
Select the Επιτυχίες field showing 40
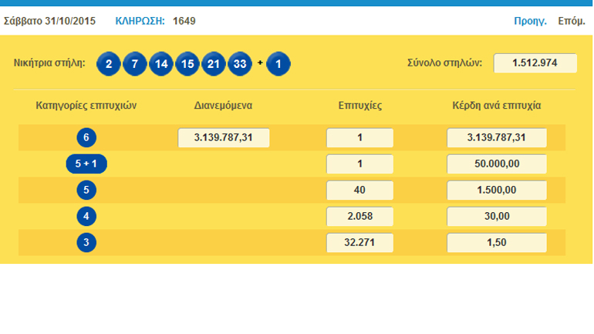click(x=360, y=191)
